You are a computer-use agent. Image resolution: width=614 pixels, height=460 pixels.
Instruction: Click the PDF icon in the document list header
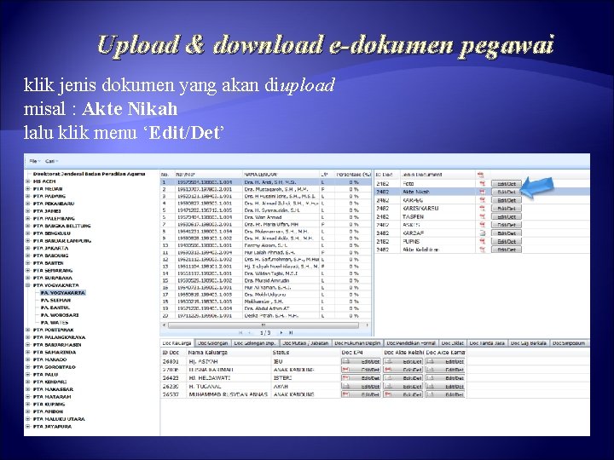coord(481,175)
